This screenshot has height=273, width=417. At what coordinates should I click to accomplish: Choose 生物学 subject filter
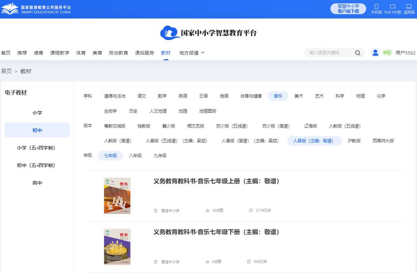110,111
